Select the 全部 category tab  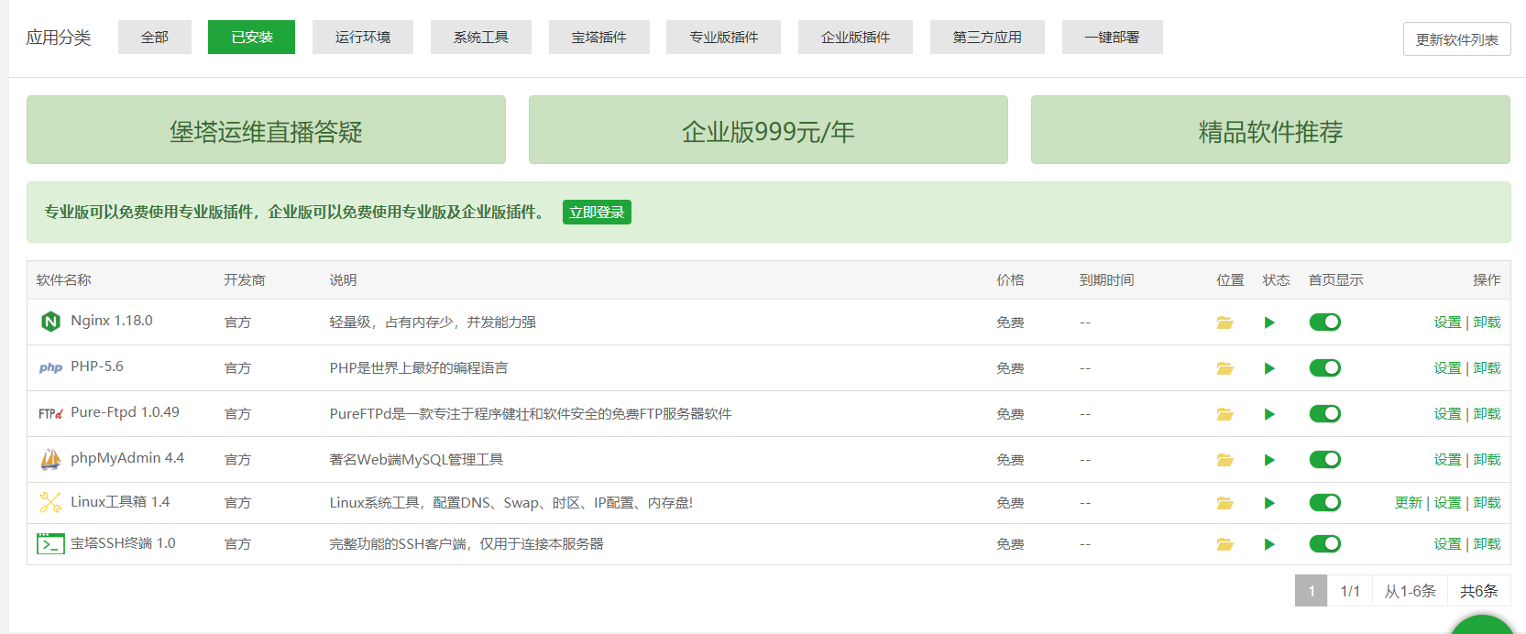(155, 37)
